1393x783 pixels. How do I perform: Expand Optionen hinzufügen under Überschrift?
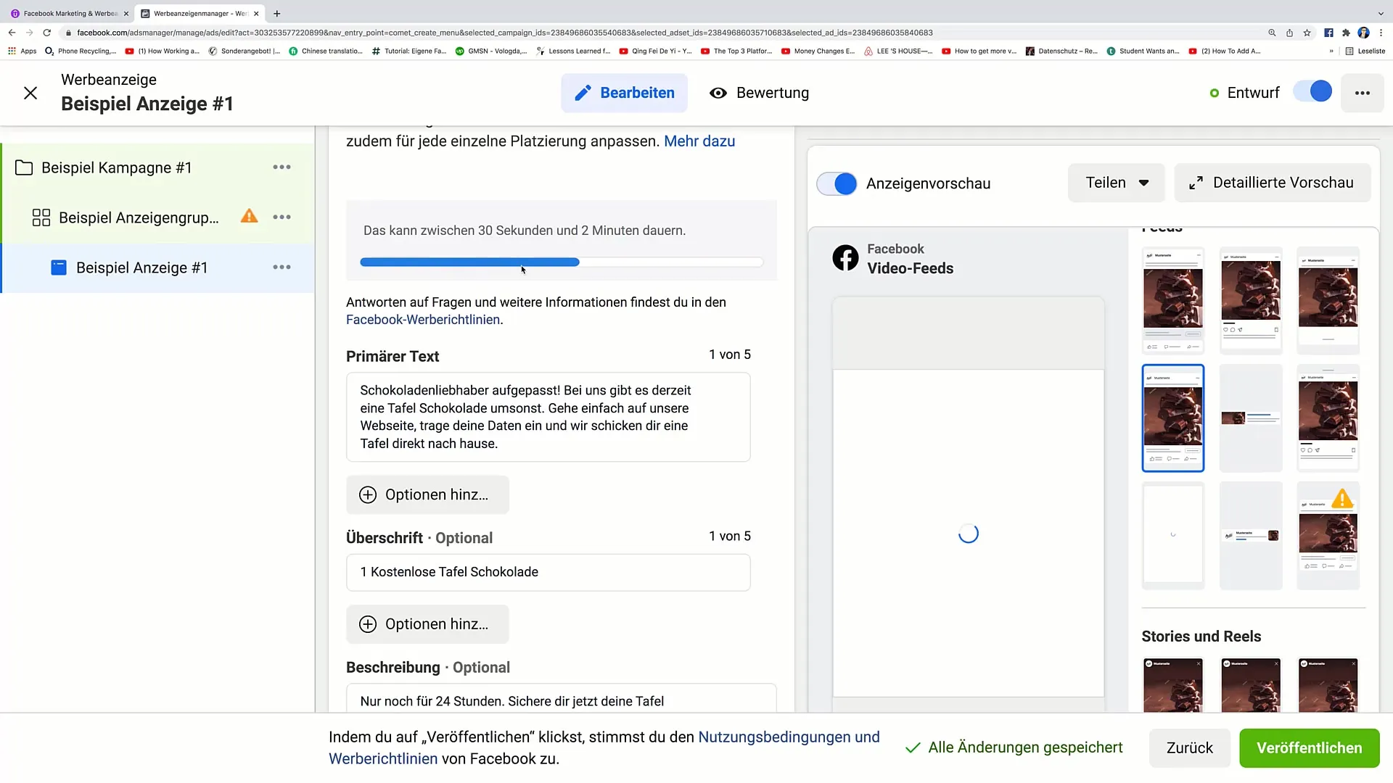(427, 624)
